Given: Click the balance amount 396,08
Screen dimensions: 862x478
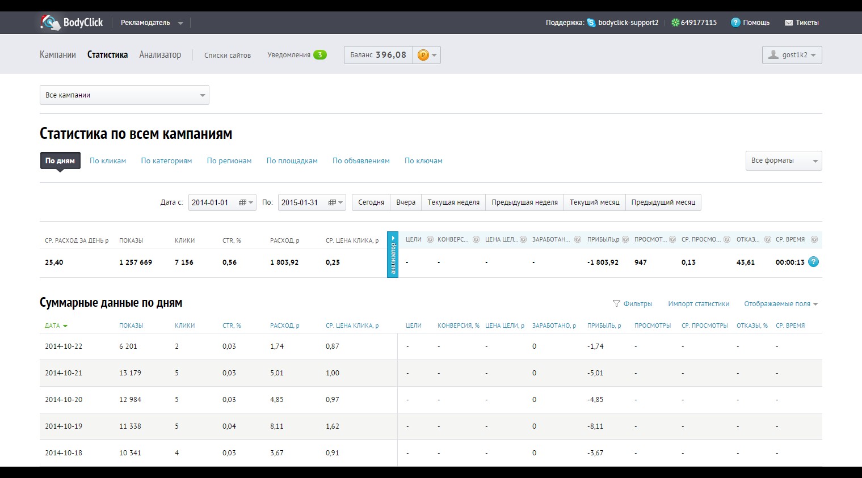Looking at the screenshot, I should click(x=391, y=55).
